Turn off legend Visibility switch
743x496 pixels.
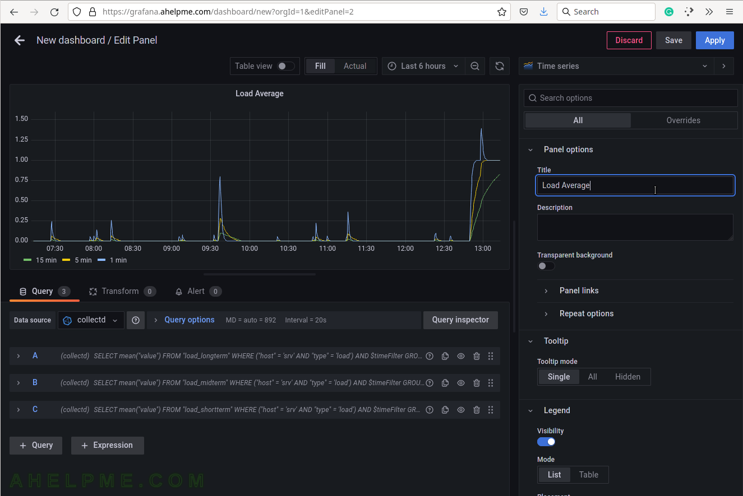tap(546, 442)
